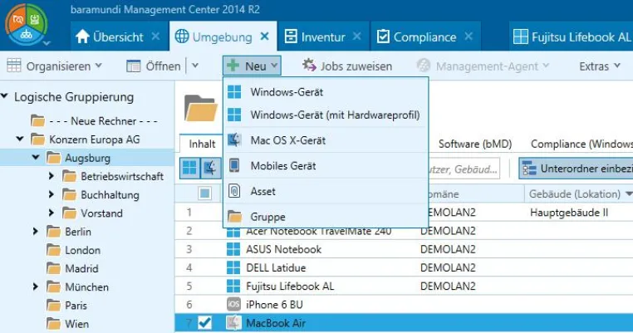Toggle the Mac devices filter icon
Screen dimensions: 633x333
(x=211, y=168)
